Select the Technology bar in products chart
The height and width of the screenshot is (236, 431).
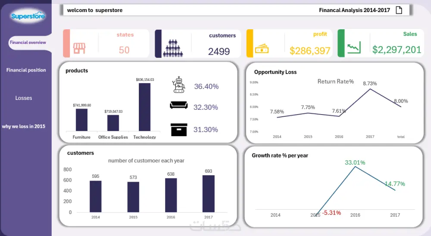click(x=144, y=107)
